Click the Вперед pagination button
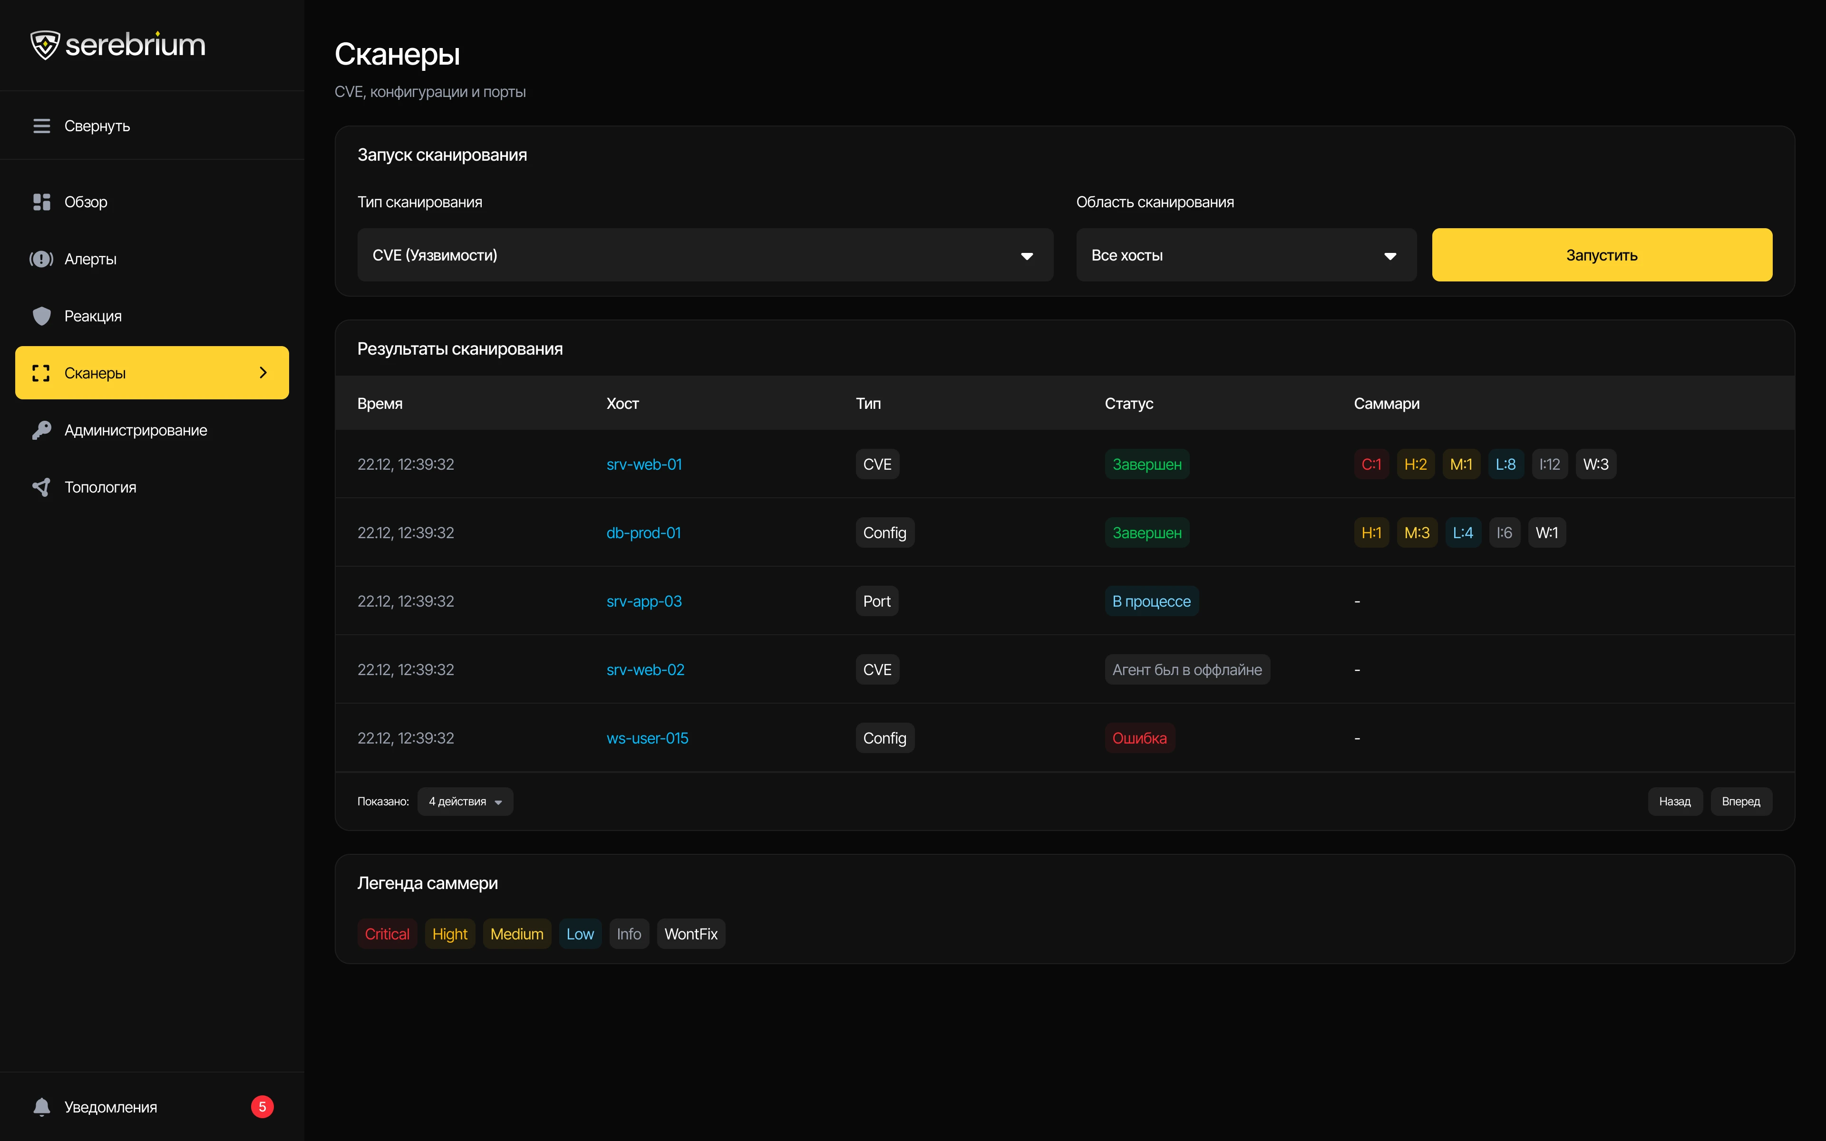The image size is (1826, 1141). [1741, 802]
